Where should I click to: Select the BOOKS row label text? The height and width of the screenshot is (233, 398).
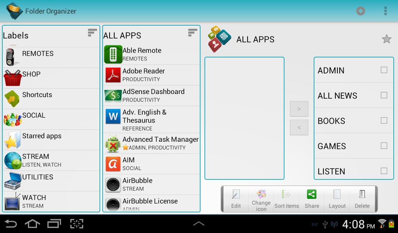[332, 121]
